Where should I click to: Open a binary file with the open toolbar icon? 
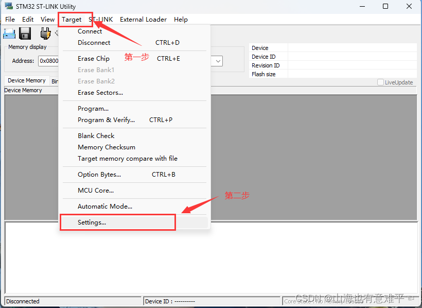9,33
